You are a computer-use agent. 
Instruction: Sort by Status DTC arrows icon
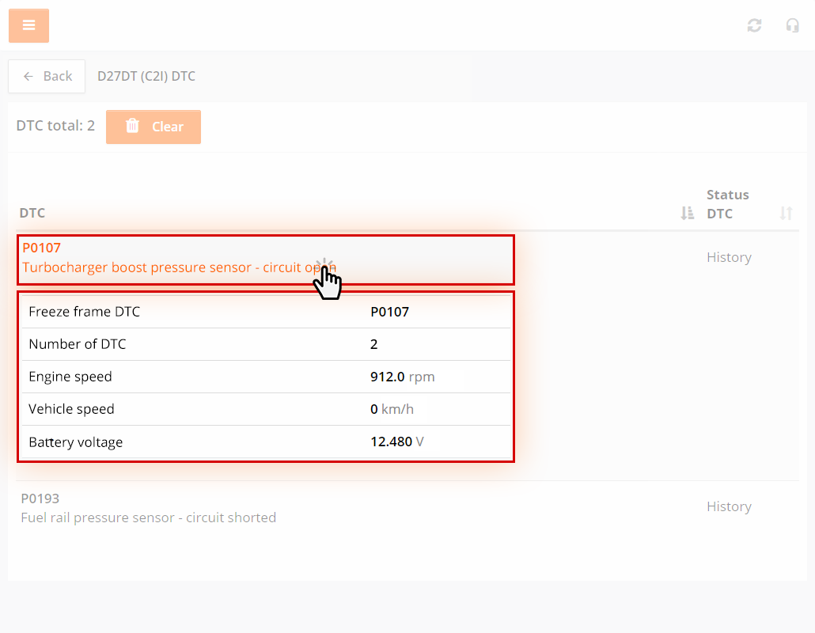[x=786, y=213]
